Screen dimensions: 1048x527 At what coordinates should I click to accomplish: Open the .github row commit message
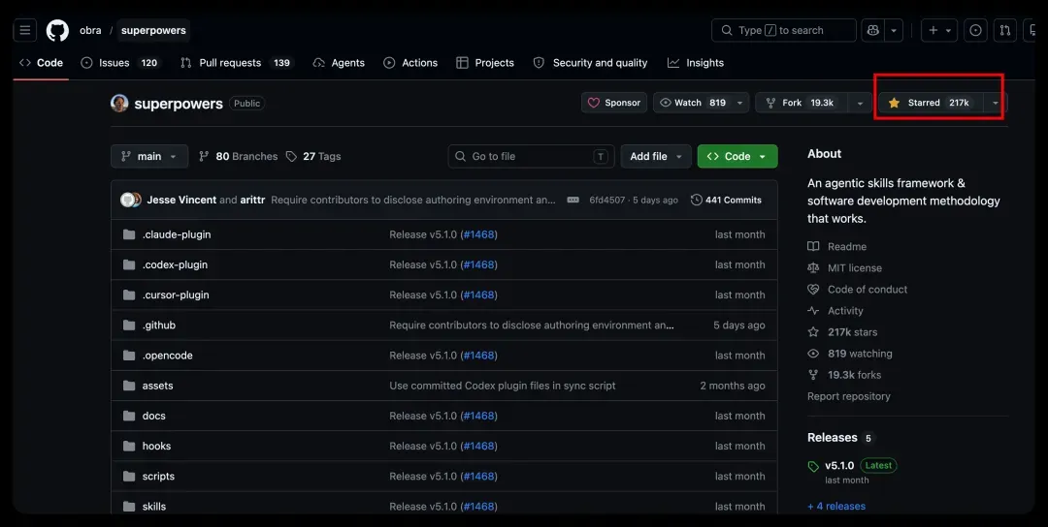coord(532,325)
